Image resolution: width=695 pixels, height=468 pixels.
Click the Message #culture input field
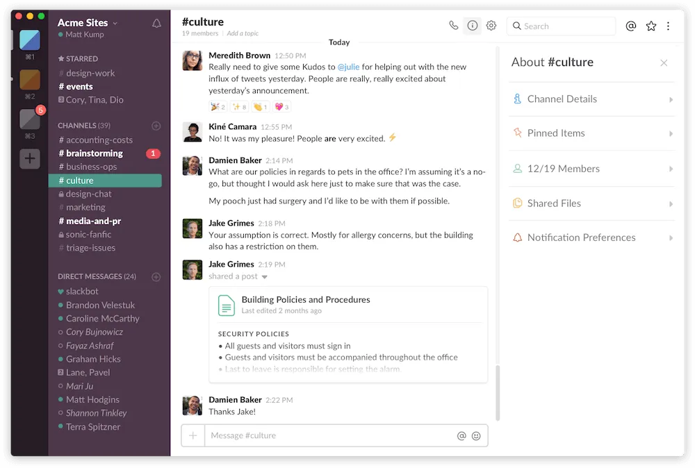click(x=330, y=435)
